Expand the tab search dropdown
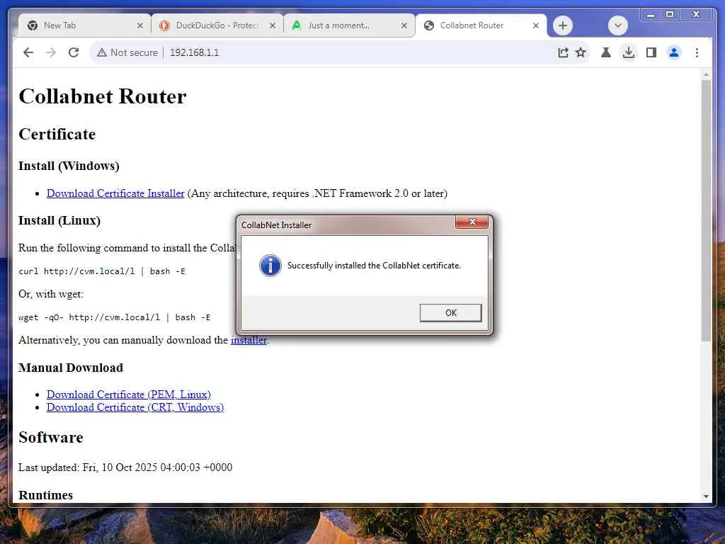Image resolution: width=725 pixels, height=544 pixels. (617, 25)
